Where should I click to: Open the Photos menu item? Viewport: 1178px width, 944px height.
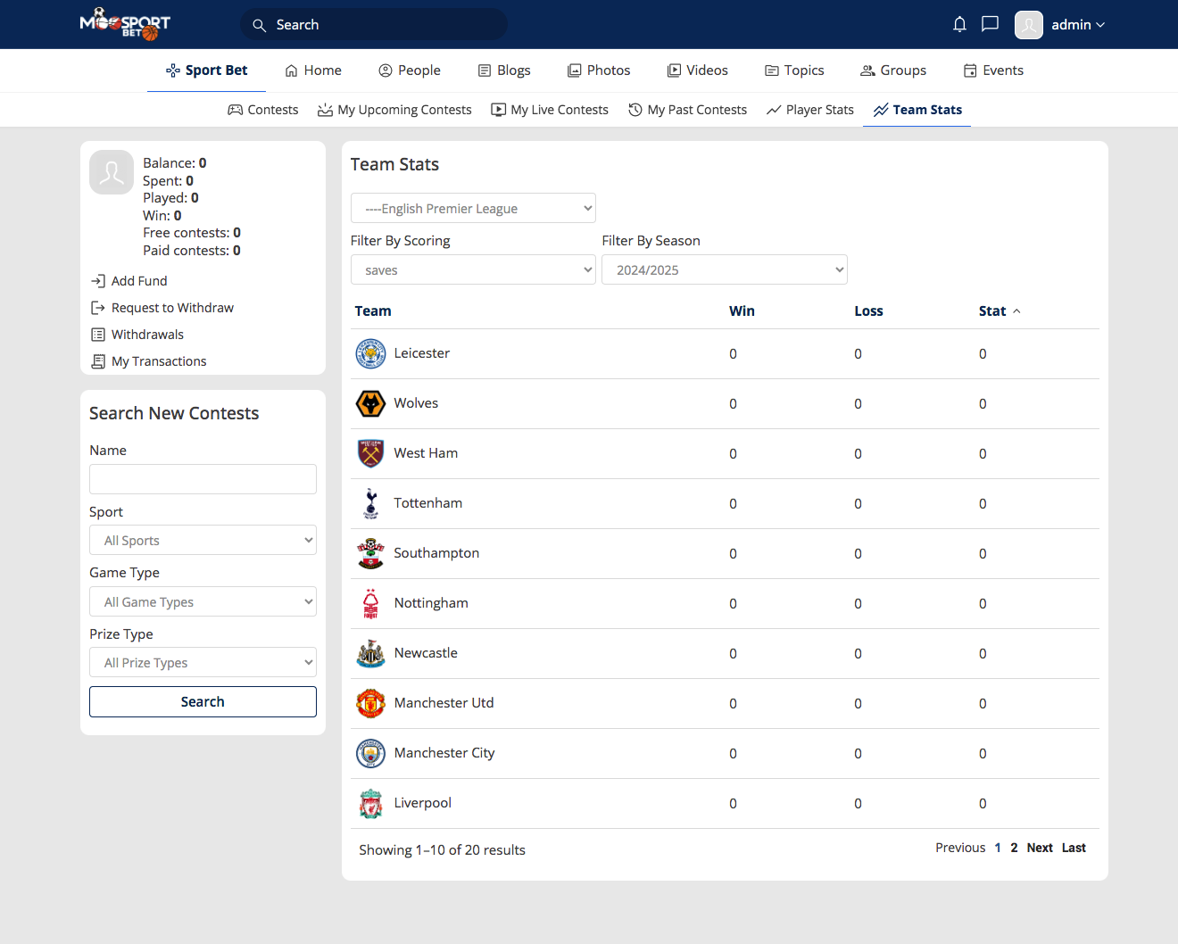click(x=599, y=70)
